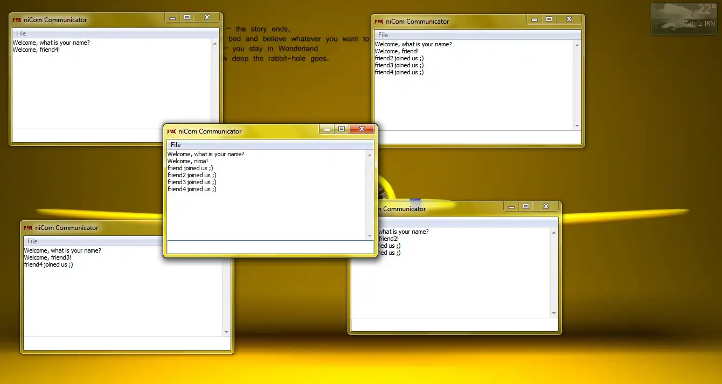Click the title bar icon of friend3's window

(x=28, y=228)
